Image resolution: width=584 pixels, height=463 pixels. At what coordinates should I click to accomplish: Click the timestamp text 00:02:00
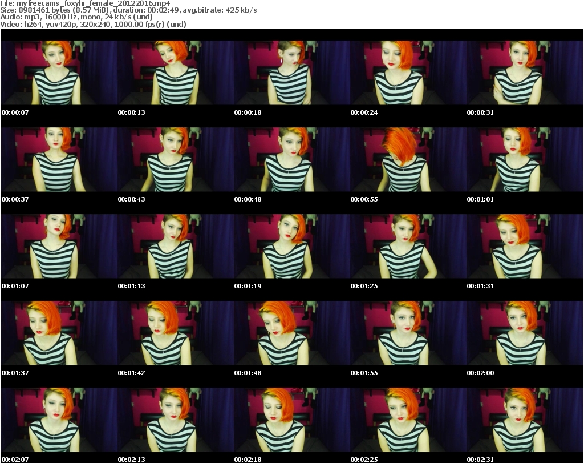[x=480, y=373]
